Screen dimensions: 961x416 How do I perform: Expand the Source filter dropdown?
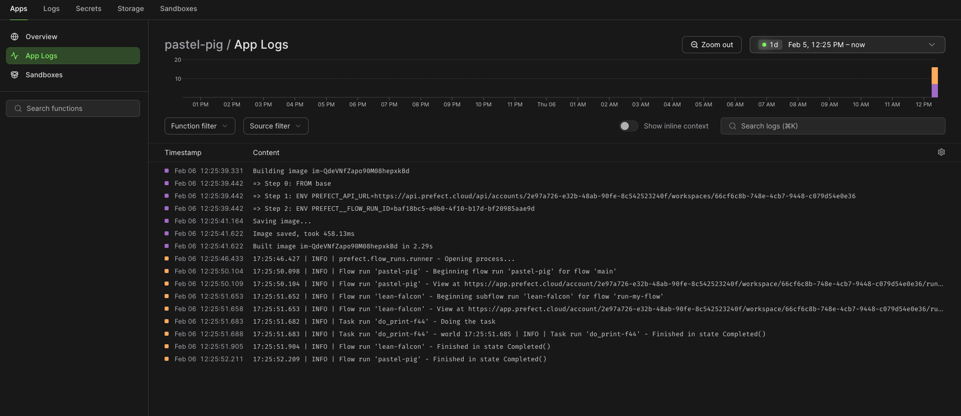(276, 126)
